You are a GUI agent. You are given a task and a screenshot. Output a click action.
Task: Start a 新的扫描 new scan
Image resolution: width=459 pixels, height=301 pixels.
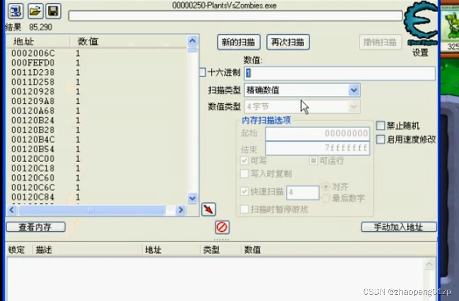tap(238, 42)
